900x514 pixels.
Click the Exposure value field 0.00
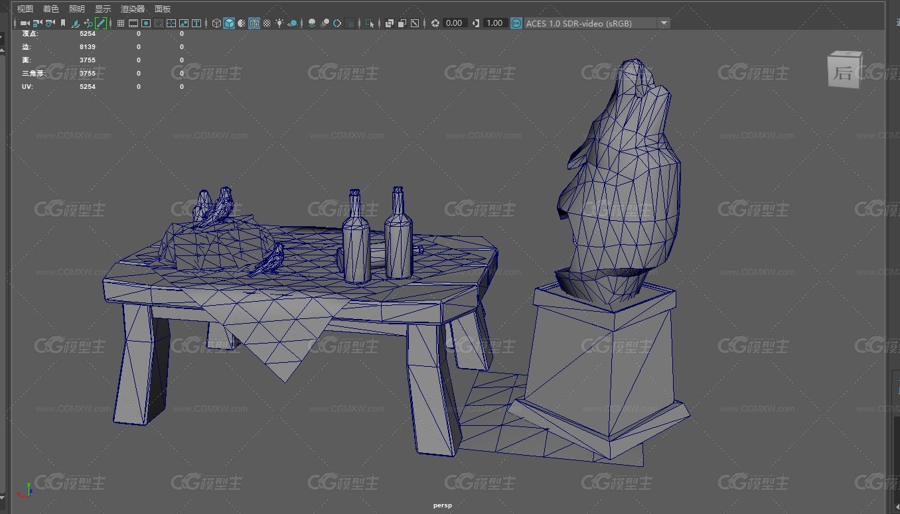point(455,23)
